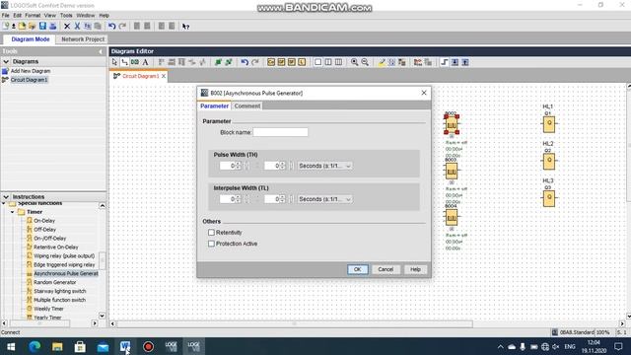This screenshot has width=631, height=355.
Task: Click Help in the pulse generator dialog
Action: pos(415,269)
